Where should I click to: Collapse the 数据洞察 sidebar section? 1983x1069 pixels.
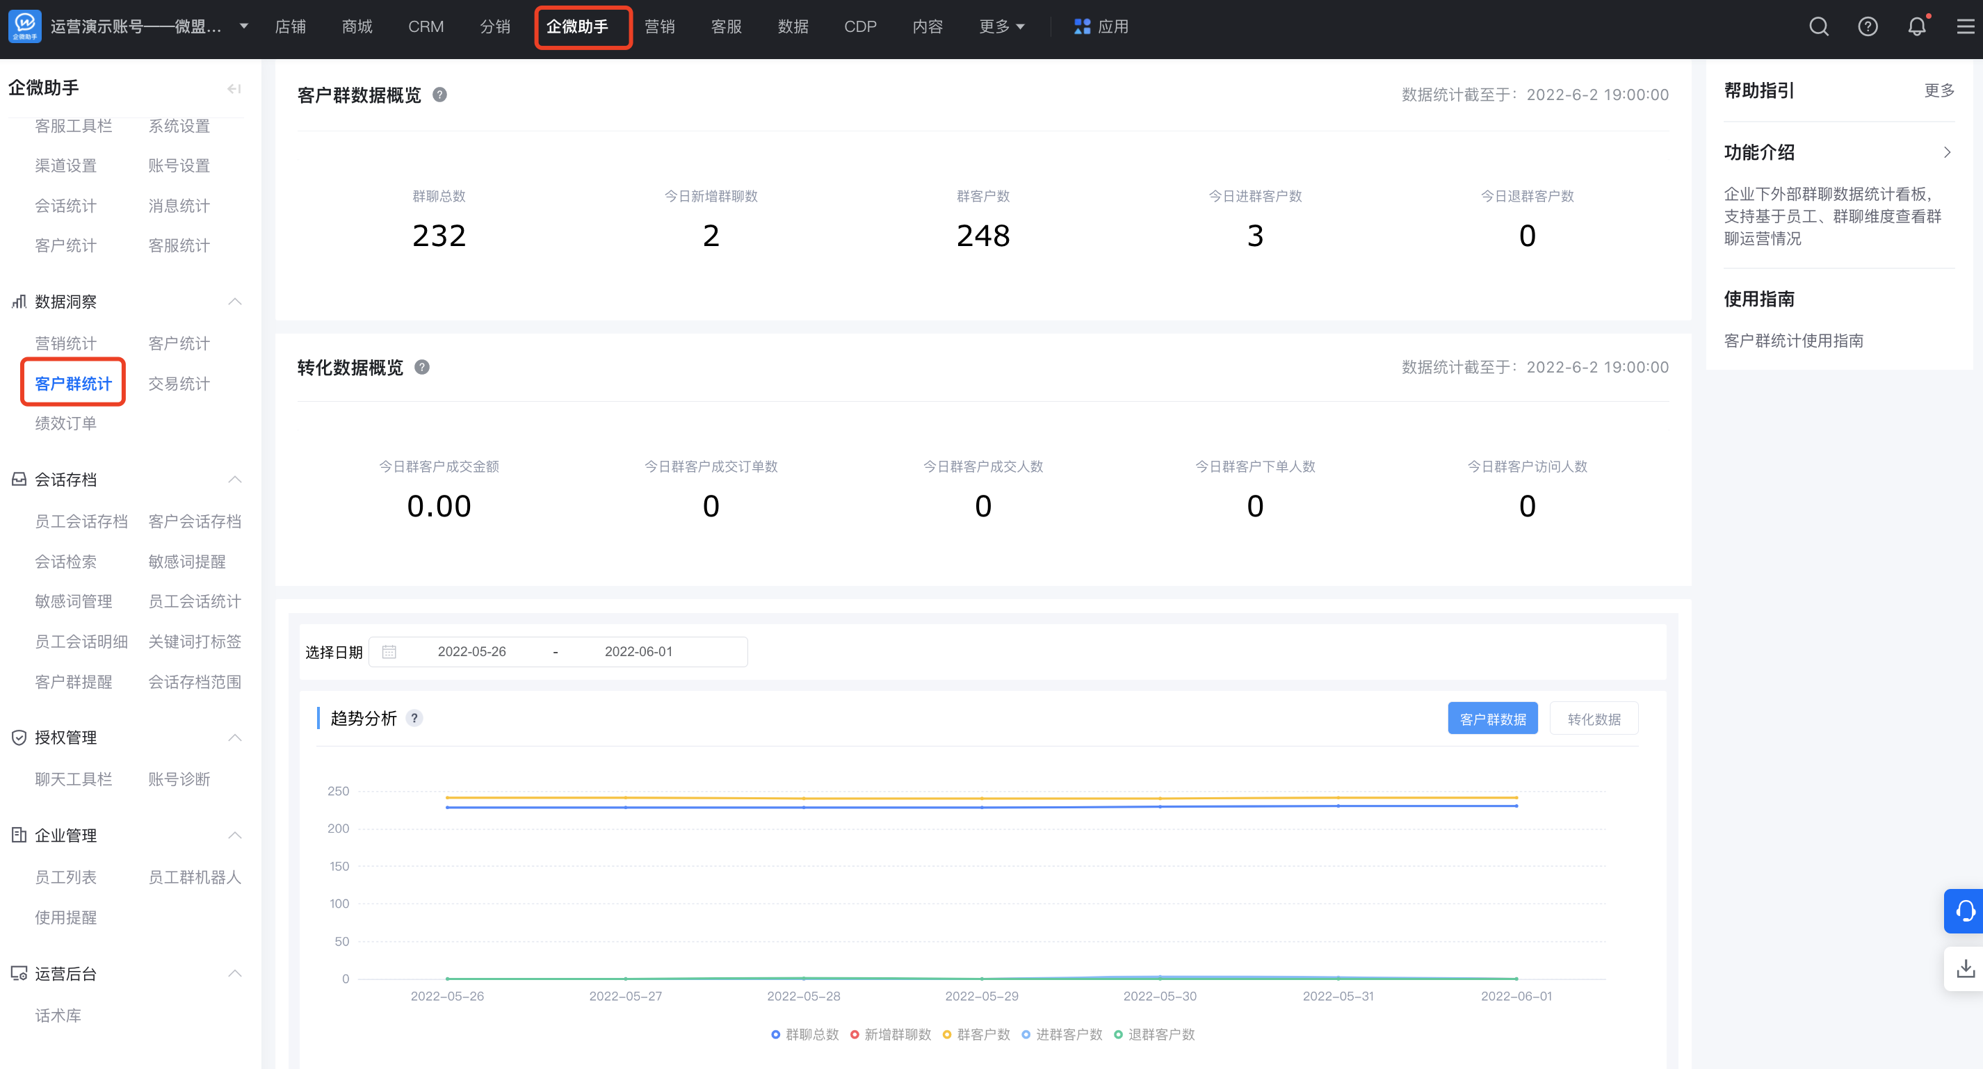[x=235, y=302]
